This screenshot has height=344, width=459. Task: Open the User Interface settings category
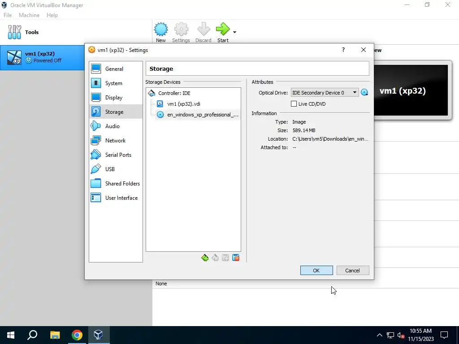[116, 198]
